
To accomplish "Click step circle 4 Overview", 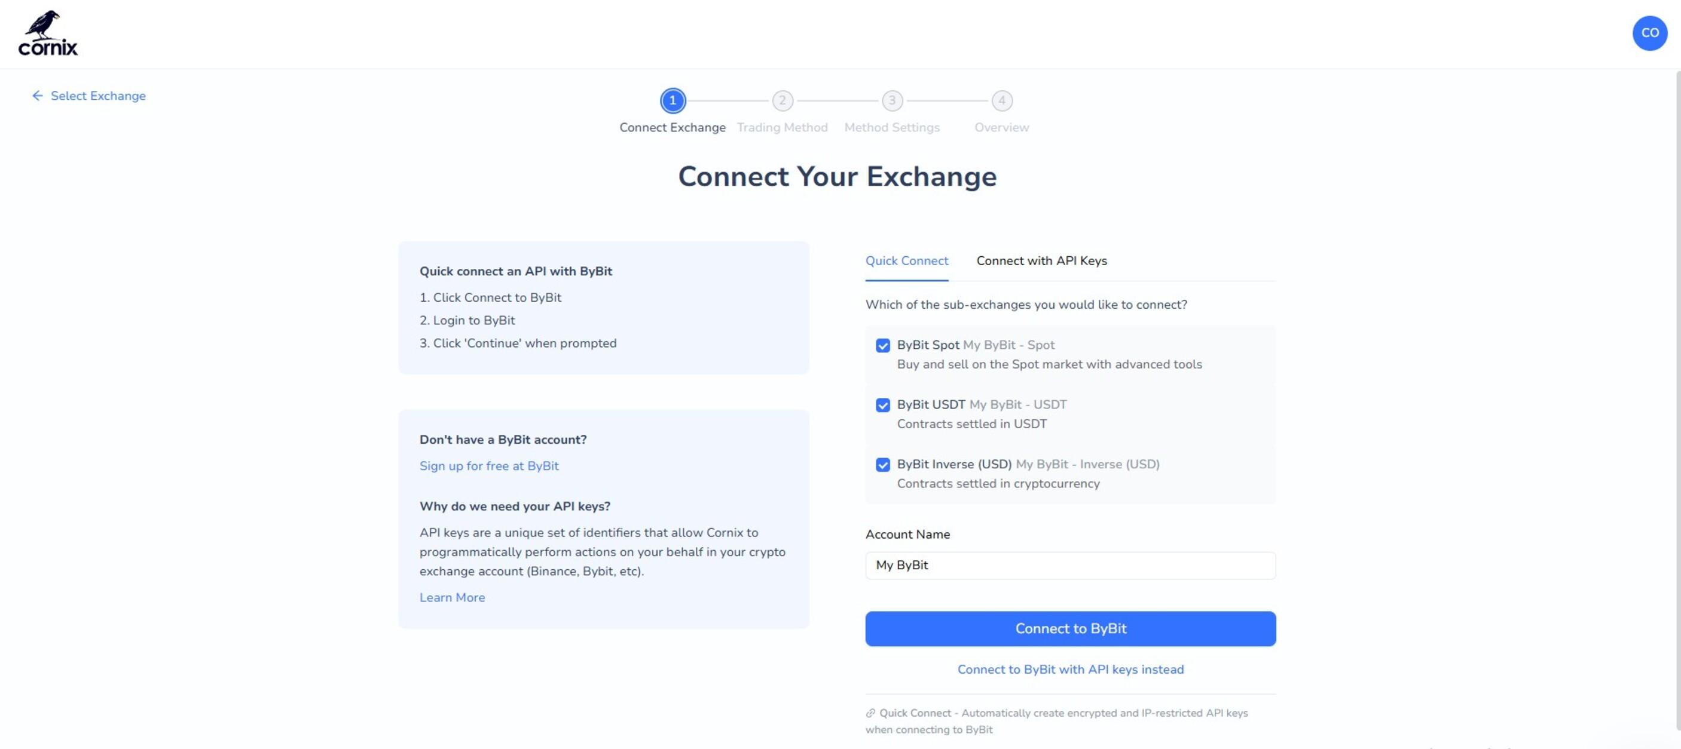I will (x=1001, y=101).
